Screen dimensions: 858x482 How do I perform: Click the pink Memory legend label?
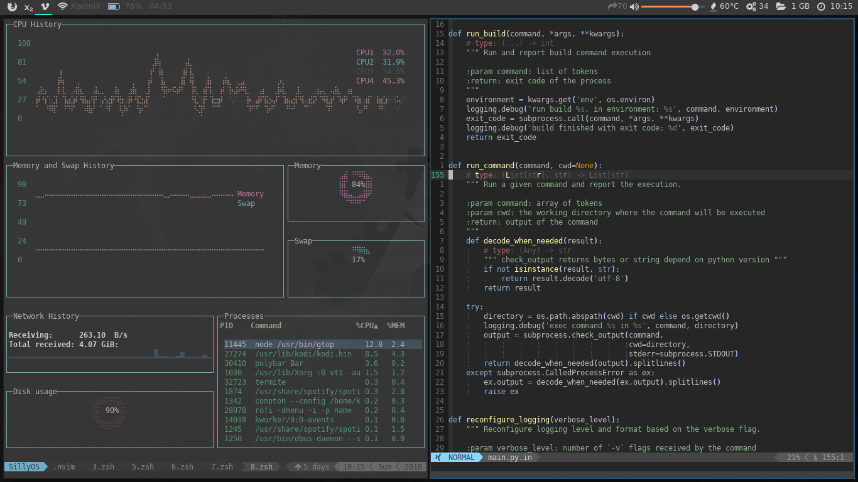[251, 194]
